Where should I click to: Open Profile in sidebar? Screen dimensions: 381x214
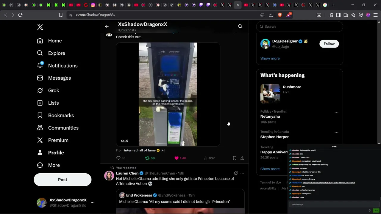[50, 152]
